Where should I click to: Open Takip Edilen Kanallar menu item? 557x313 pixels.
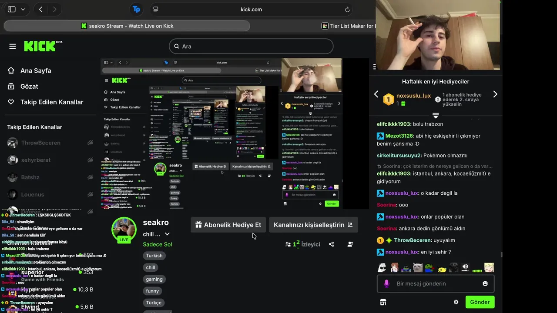46,102
